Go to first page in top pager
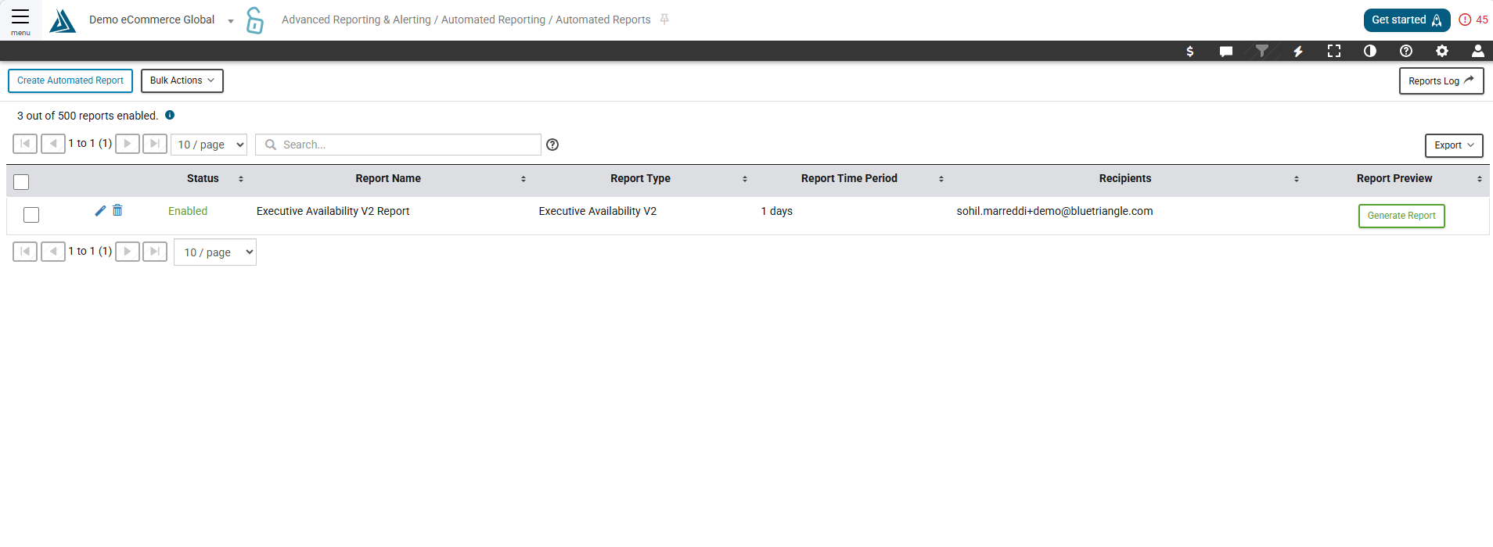Image resolution: width=1493 pixels, height=547 pixels. [x=25, y=144]
